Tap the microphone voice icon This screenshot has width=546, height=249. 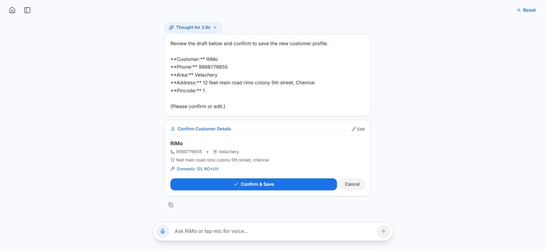tap(163, 231)
